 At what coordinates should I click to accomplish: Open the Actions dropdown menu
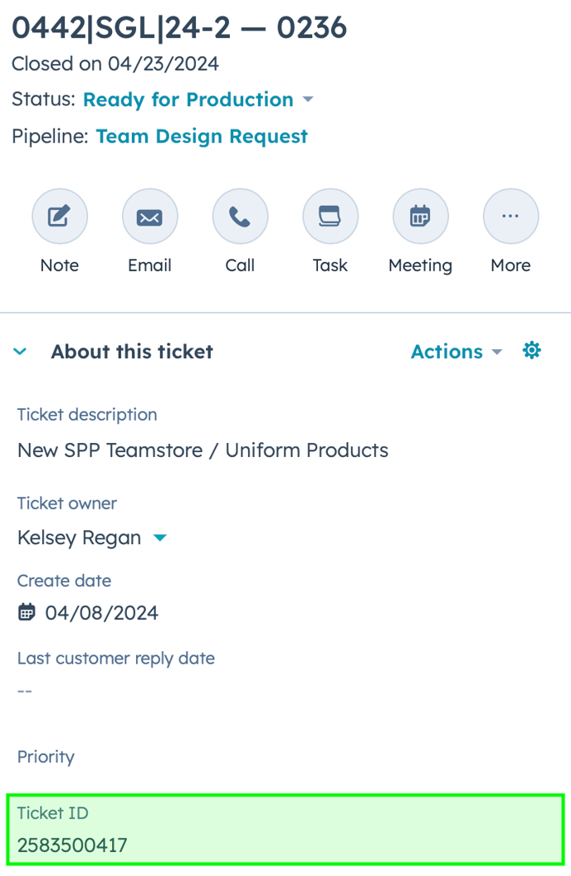(456, 352)
